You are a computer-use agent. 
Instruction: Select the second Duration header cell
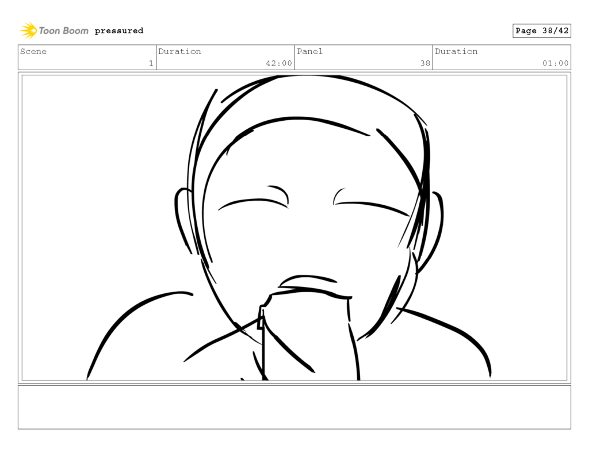point(456,52)
